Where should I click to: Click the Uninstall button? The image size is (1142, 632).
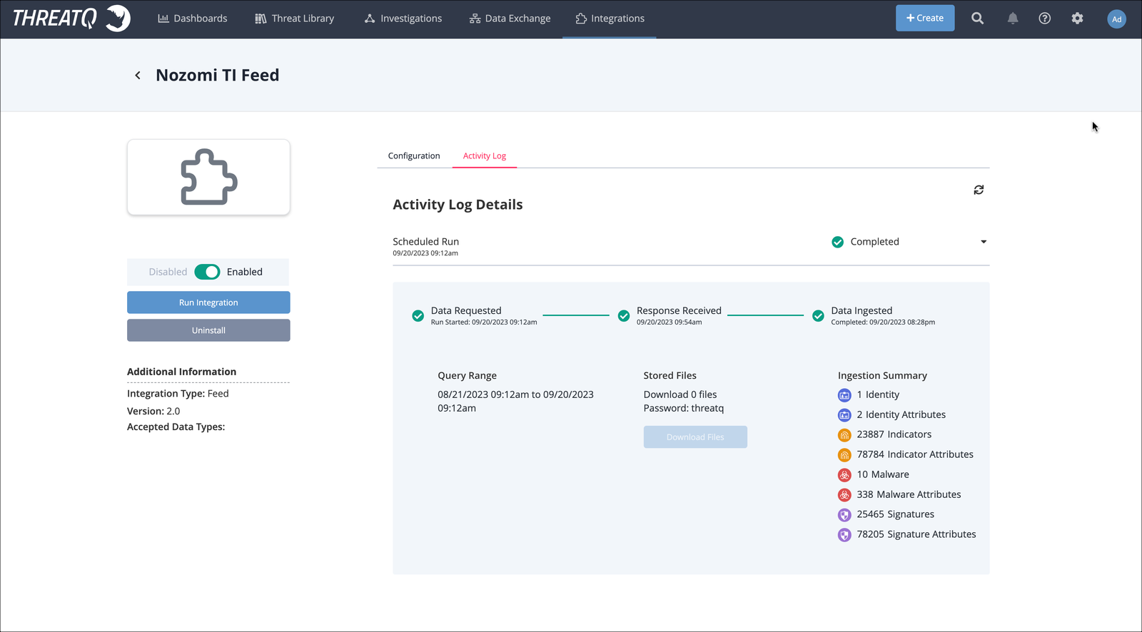click(208, 330)
